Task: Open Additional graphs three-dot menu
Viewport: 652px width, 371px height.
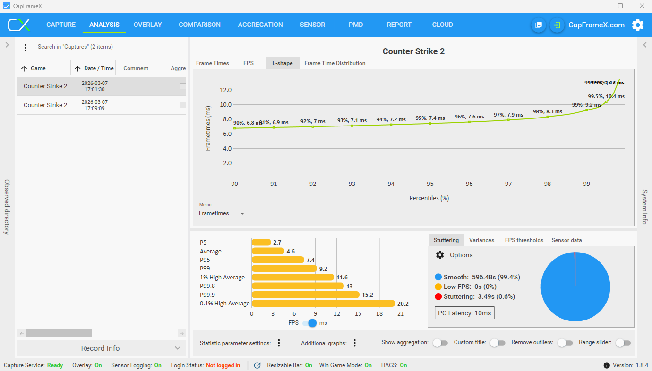Action: 354,343
